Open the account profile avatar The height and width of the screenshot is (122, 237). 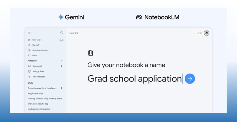pyautogui.click(x=206, y=33)
